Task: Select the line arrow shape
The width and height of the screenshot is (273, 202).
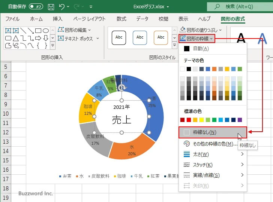Action: point(31,31)
